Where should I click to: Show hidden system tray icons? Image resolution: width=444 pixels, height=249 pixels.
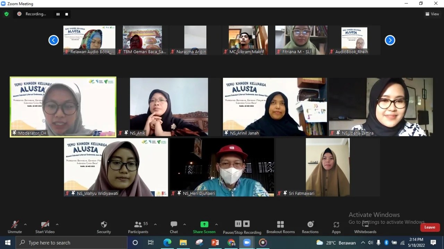point(363,243)
